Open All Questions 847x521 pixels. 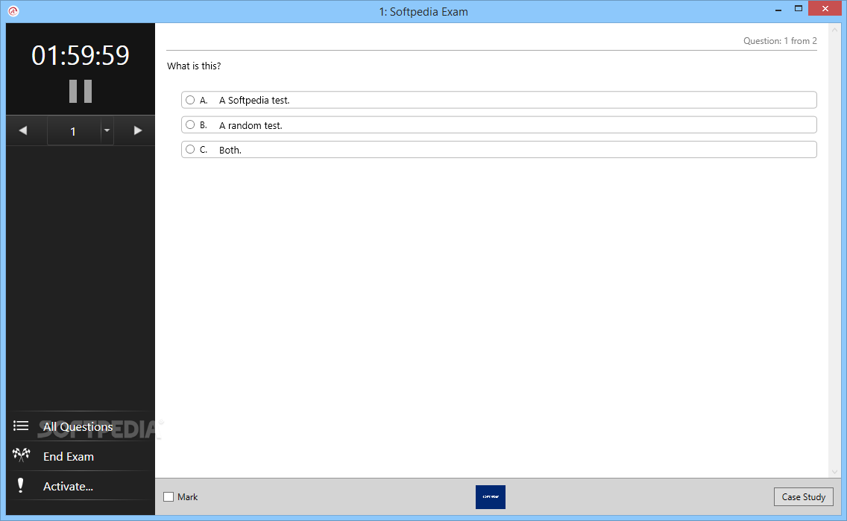coord(78,427)
